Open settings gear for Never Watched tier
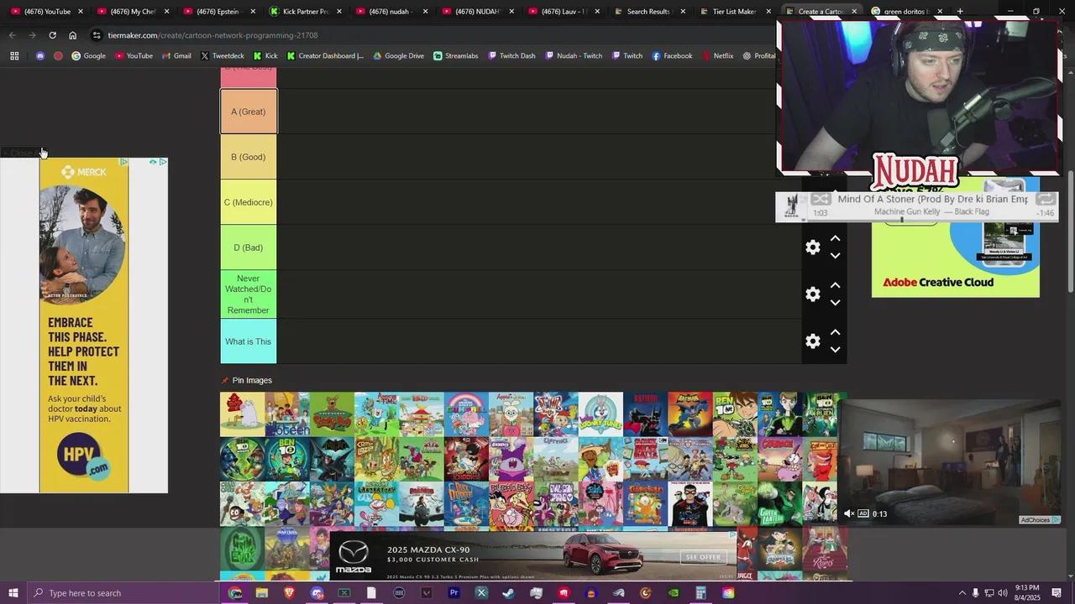Viewport: 1075px width, 604px height. [812, 294]
